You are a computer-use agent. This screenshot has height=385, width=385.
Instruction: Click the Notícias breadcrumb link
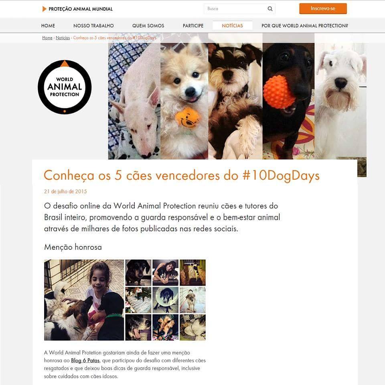(63, 38)
